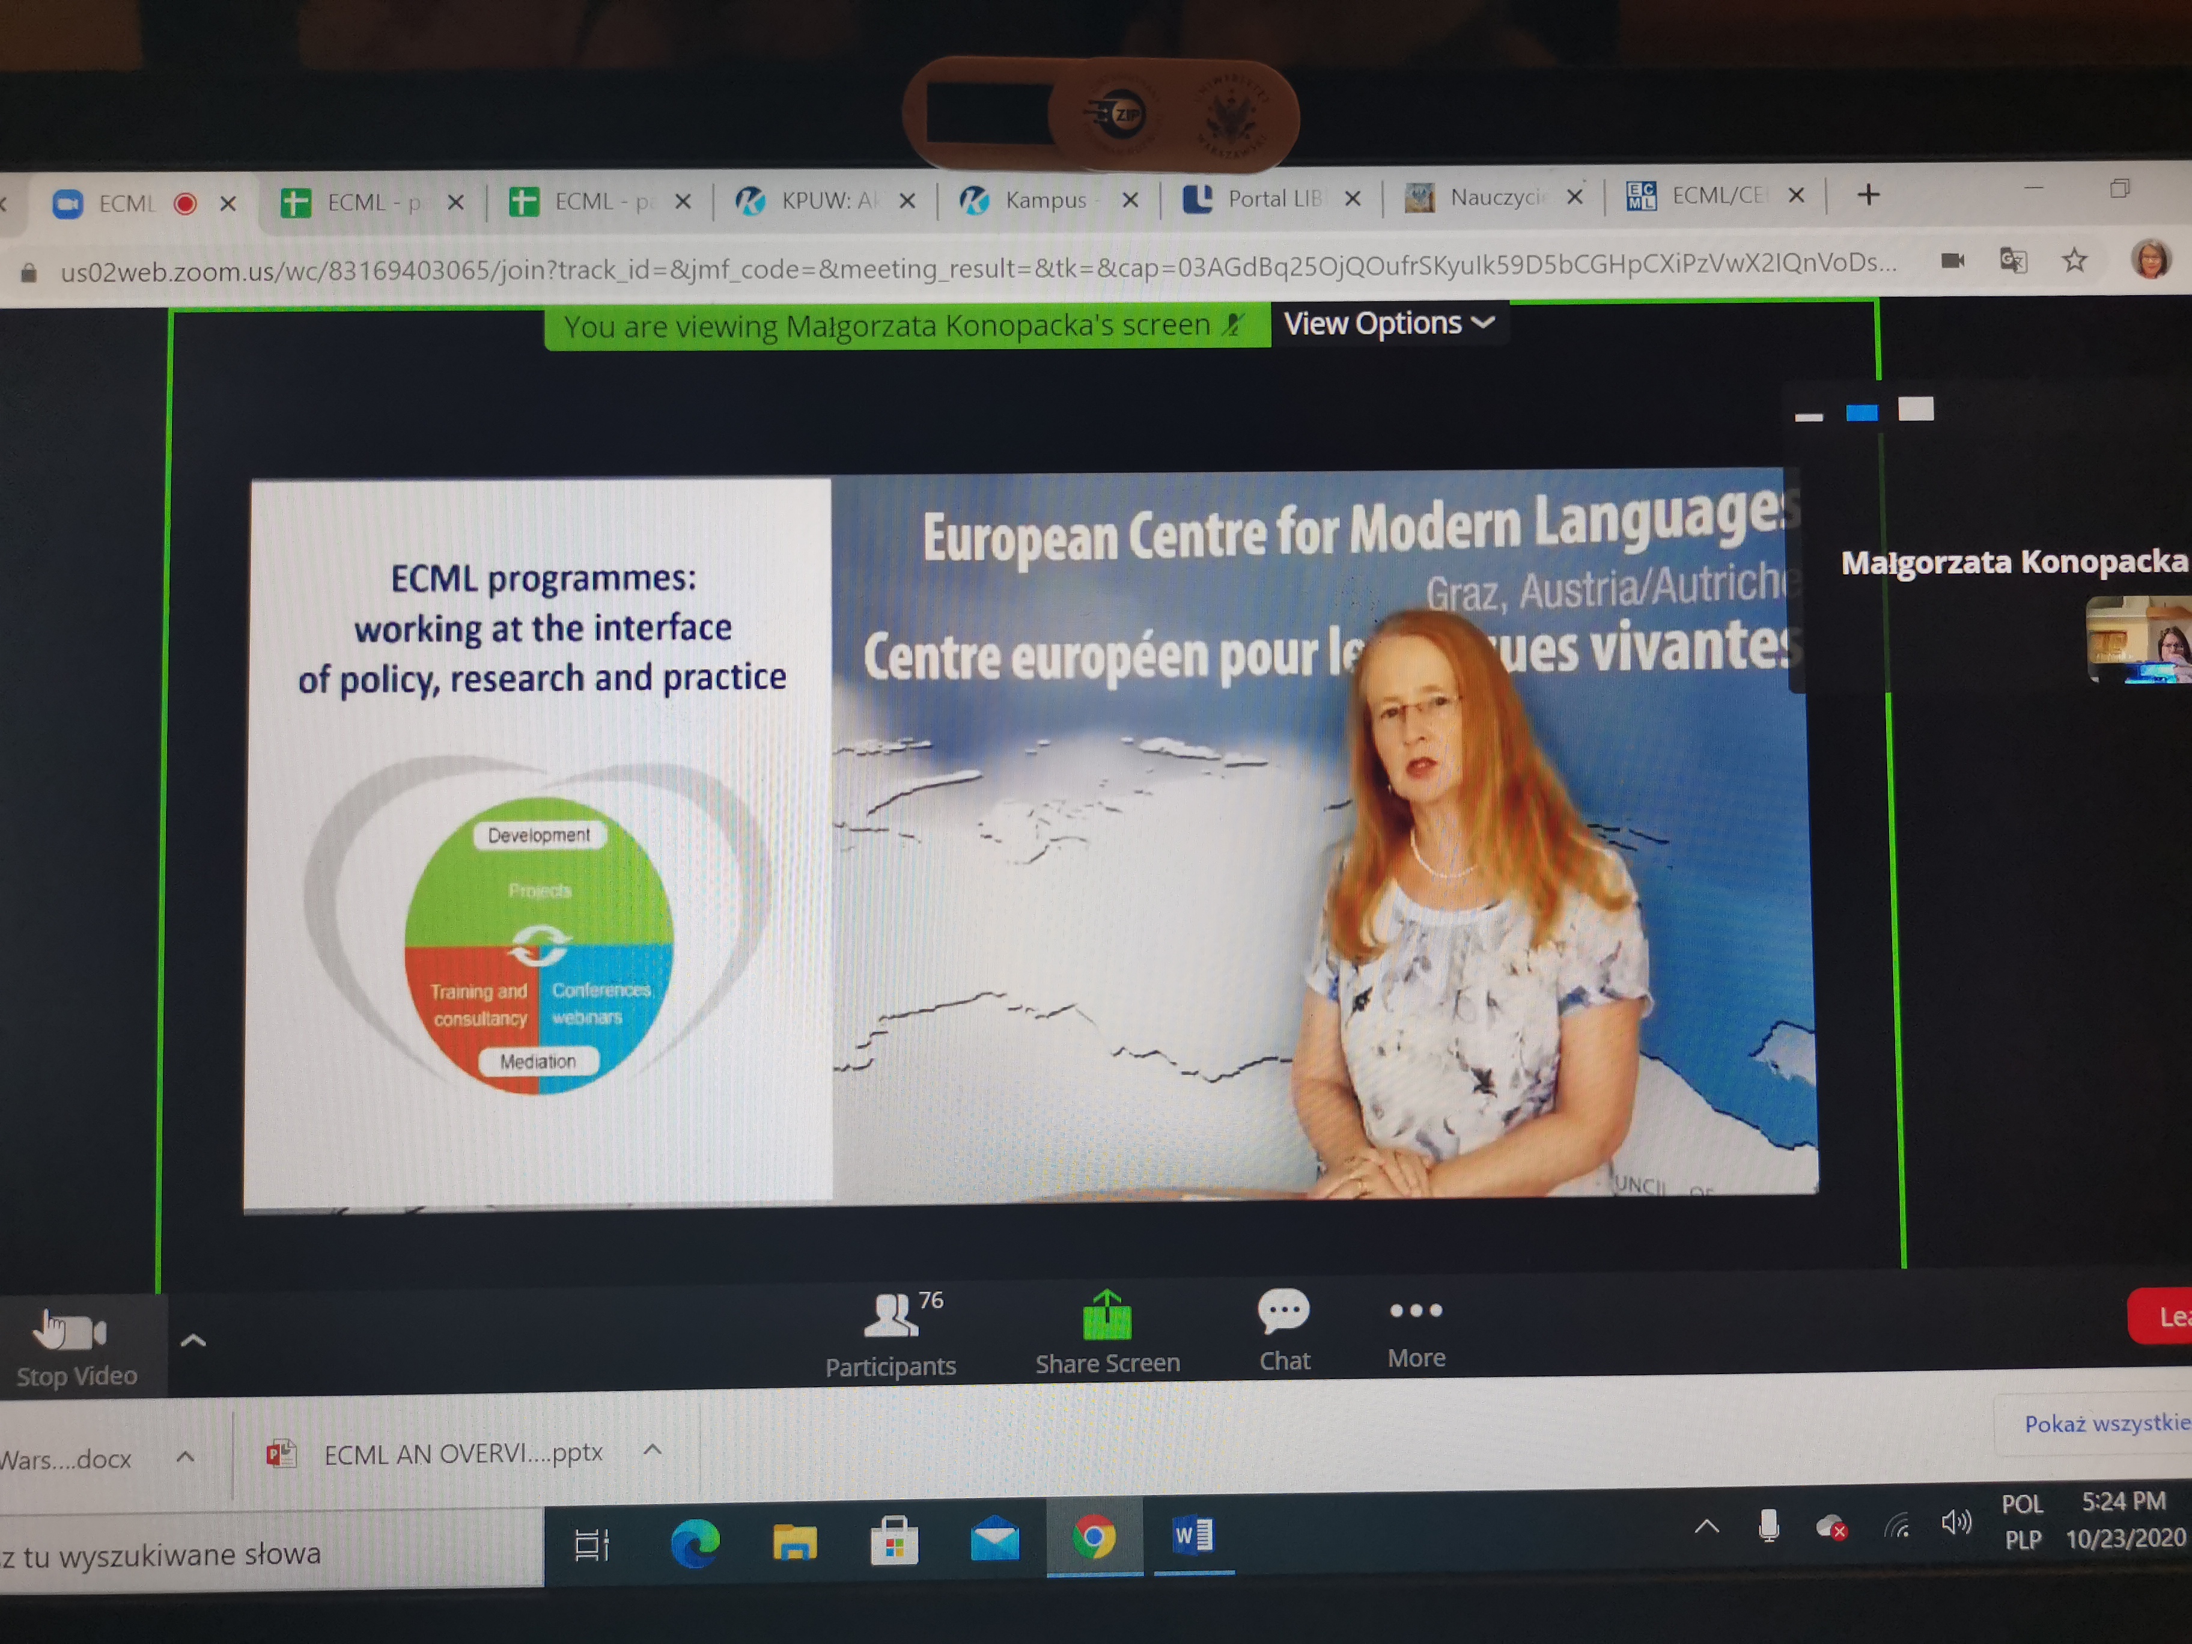Open the Mail app from the taskbar
The image size is (2192, 1644).
coord(994,1538)
